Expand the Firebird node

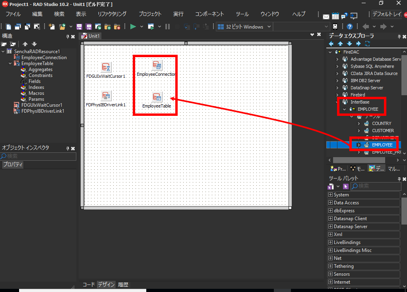pos(337,95)
